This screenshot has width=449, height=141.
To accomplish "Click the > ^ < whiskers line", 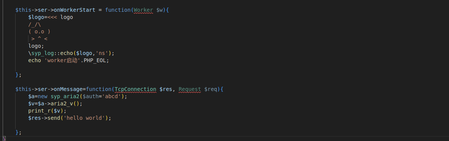I will click(x=40, y=39).
